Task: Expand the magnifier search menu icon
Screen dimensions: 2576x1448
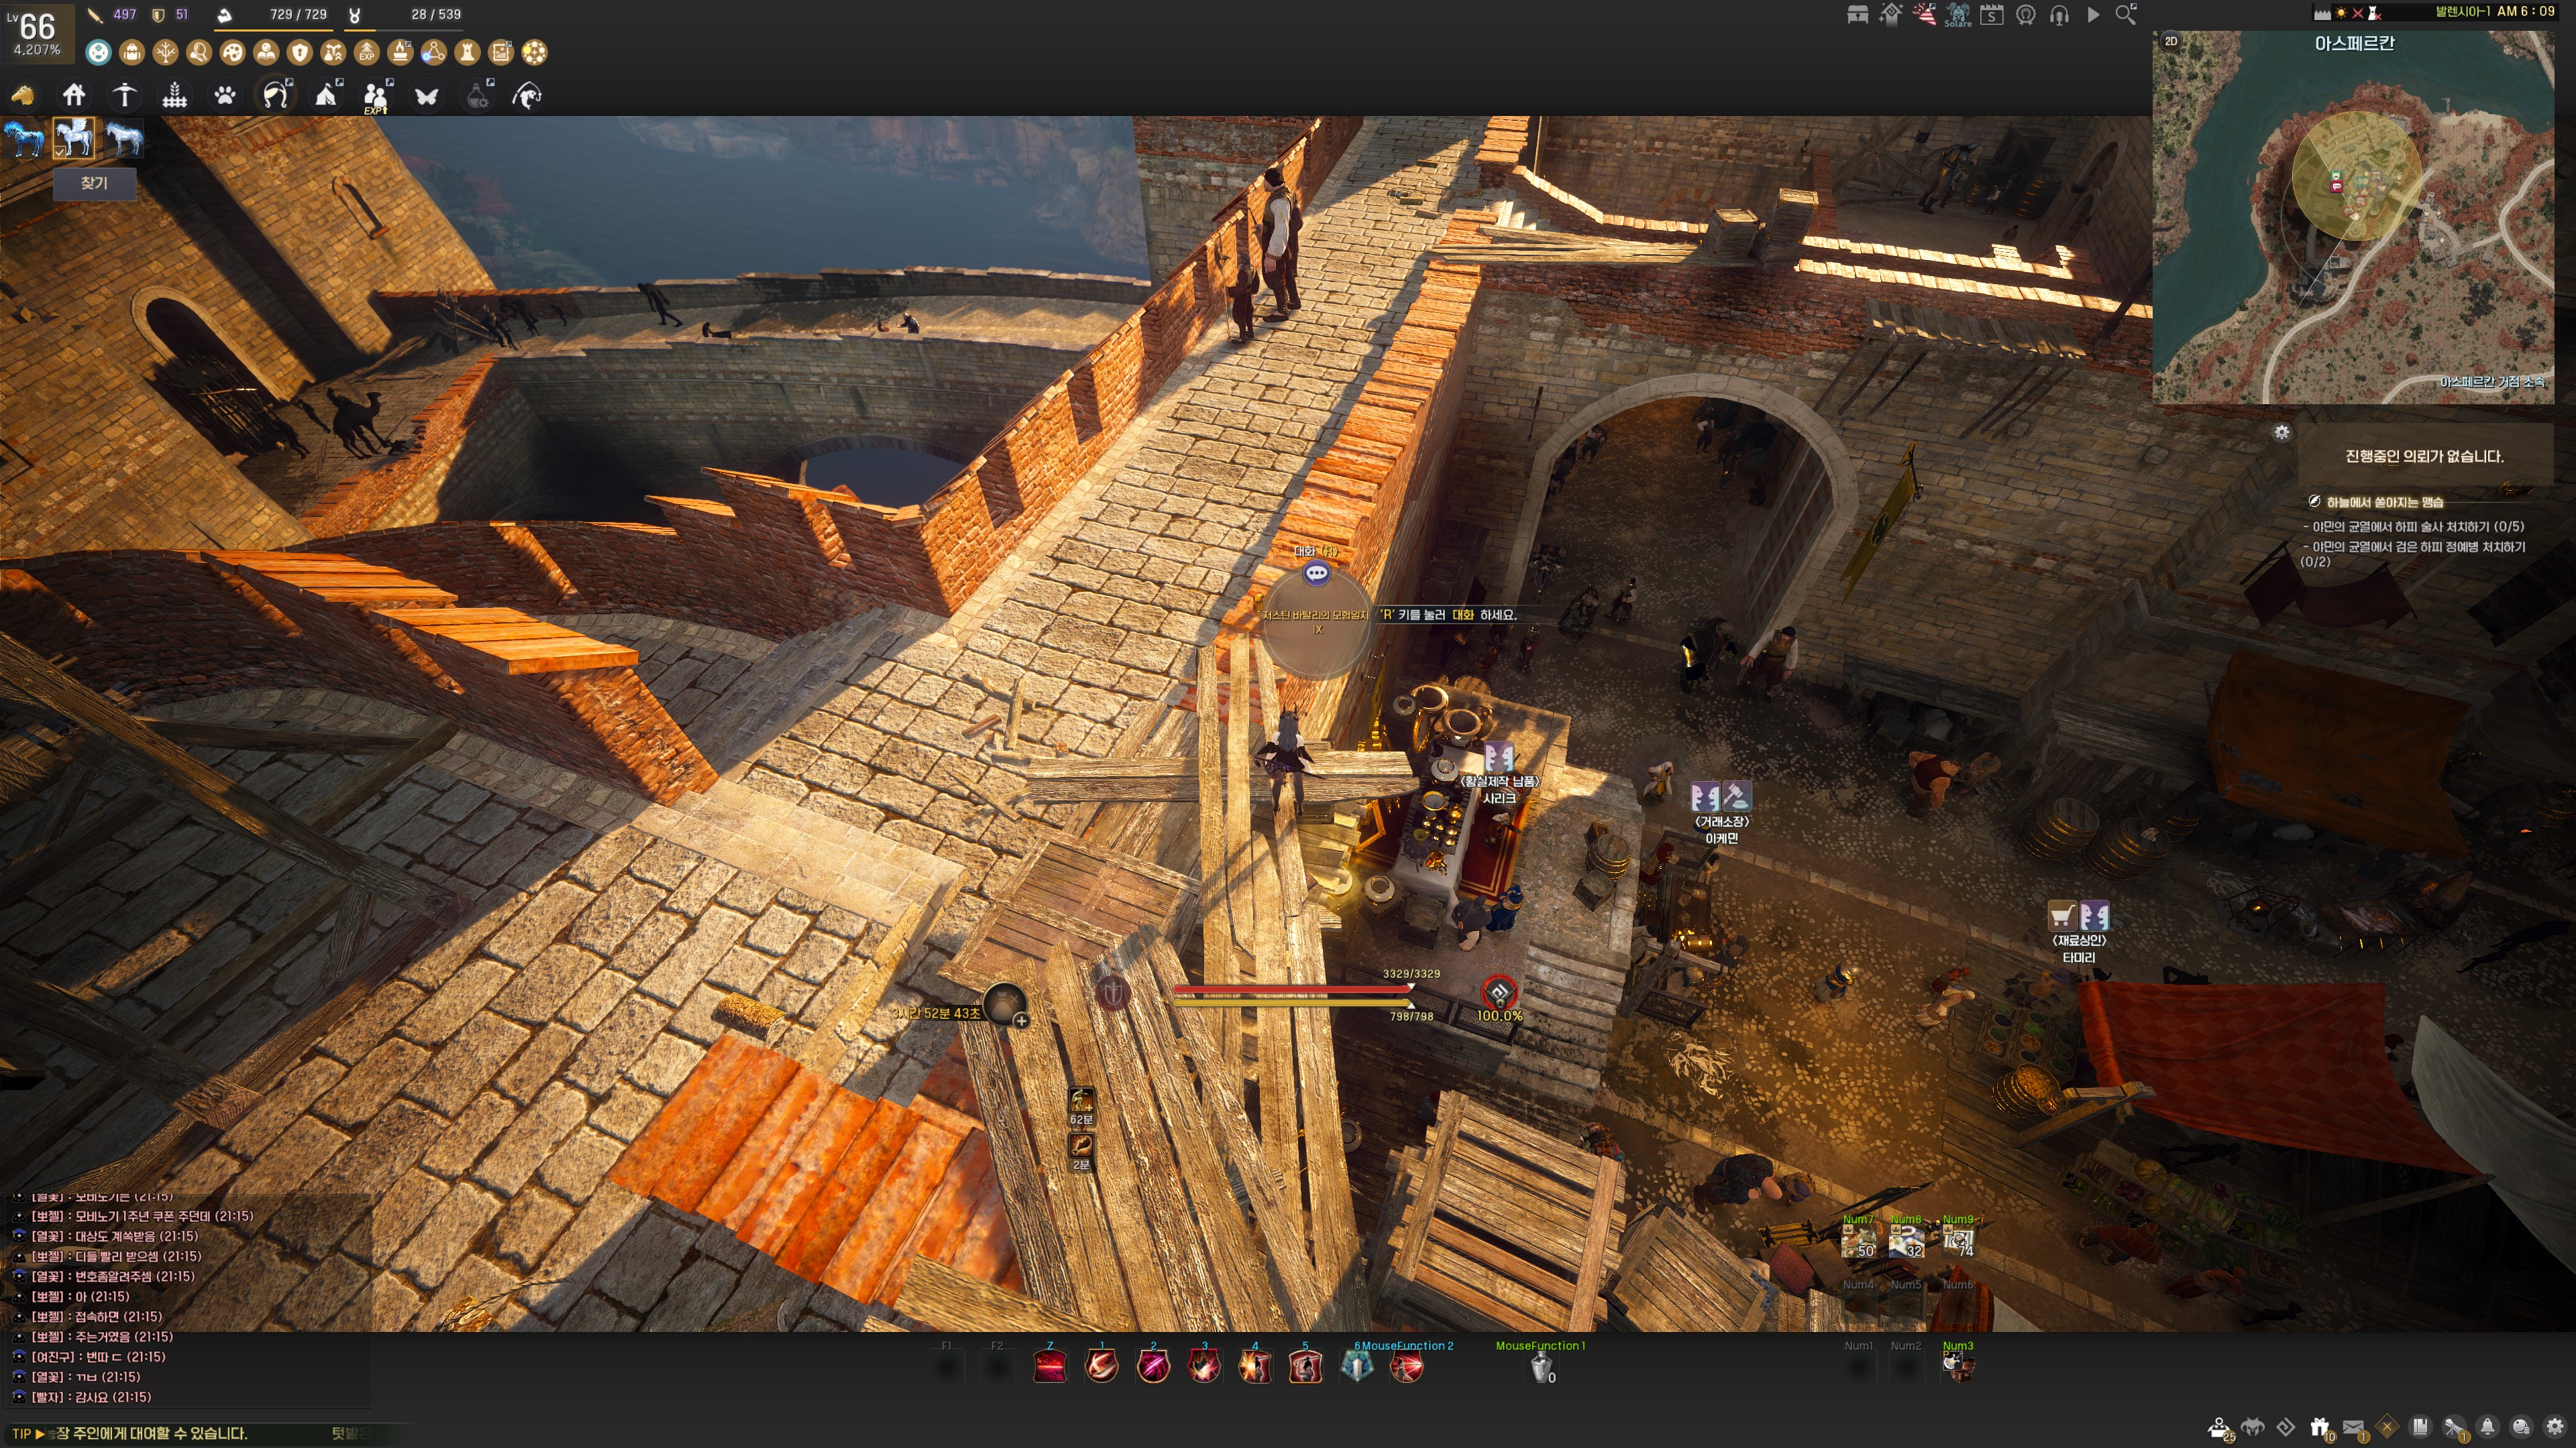Action: click(2126, 15)
